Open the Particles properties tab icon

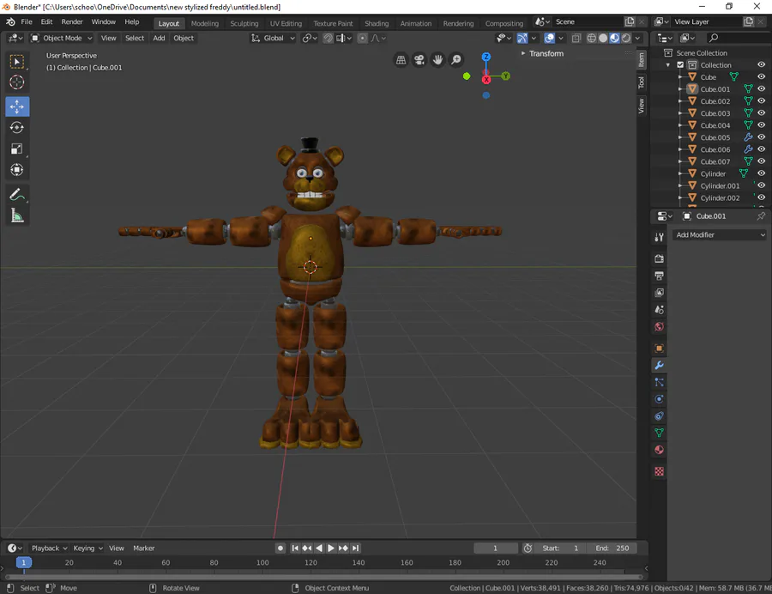tap(660, 382)
